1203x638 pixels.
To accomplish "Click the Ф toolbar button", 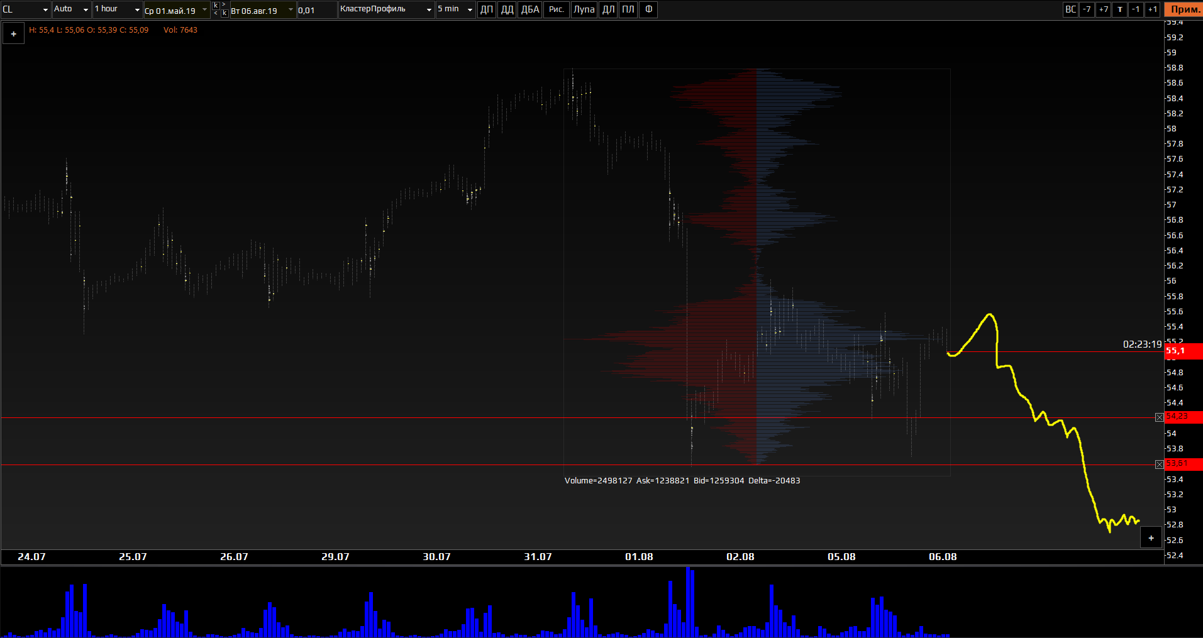I will pyautogui.click(x=648, y=9).
